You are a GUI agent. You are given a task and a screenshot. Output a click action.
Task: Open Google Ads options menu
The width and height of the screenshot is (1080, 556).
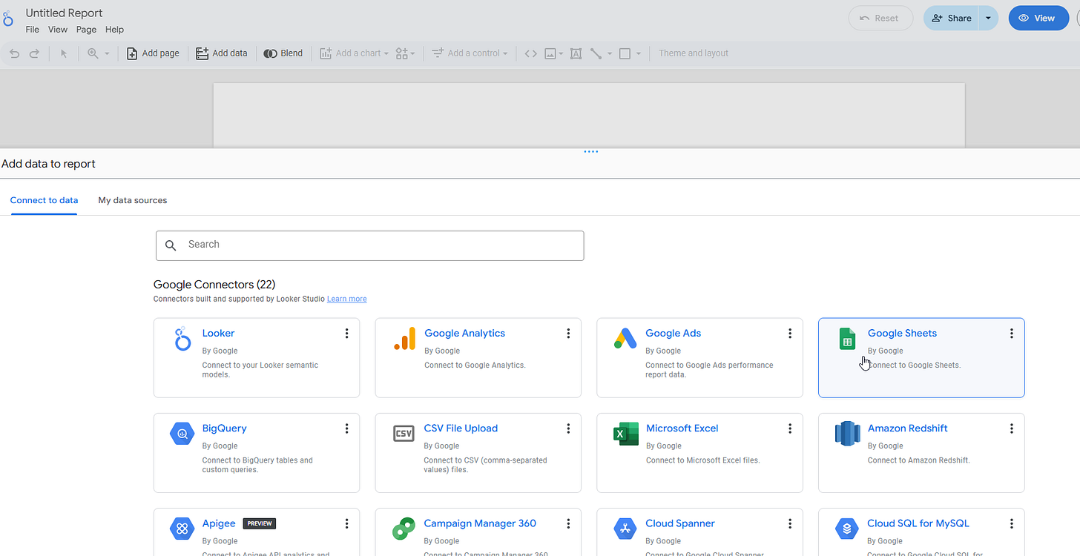pos(790,334)
